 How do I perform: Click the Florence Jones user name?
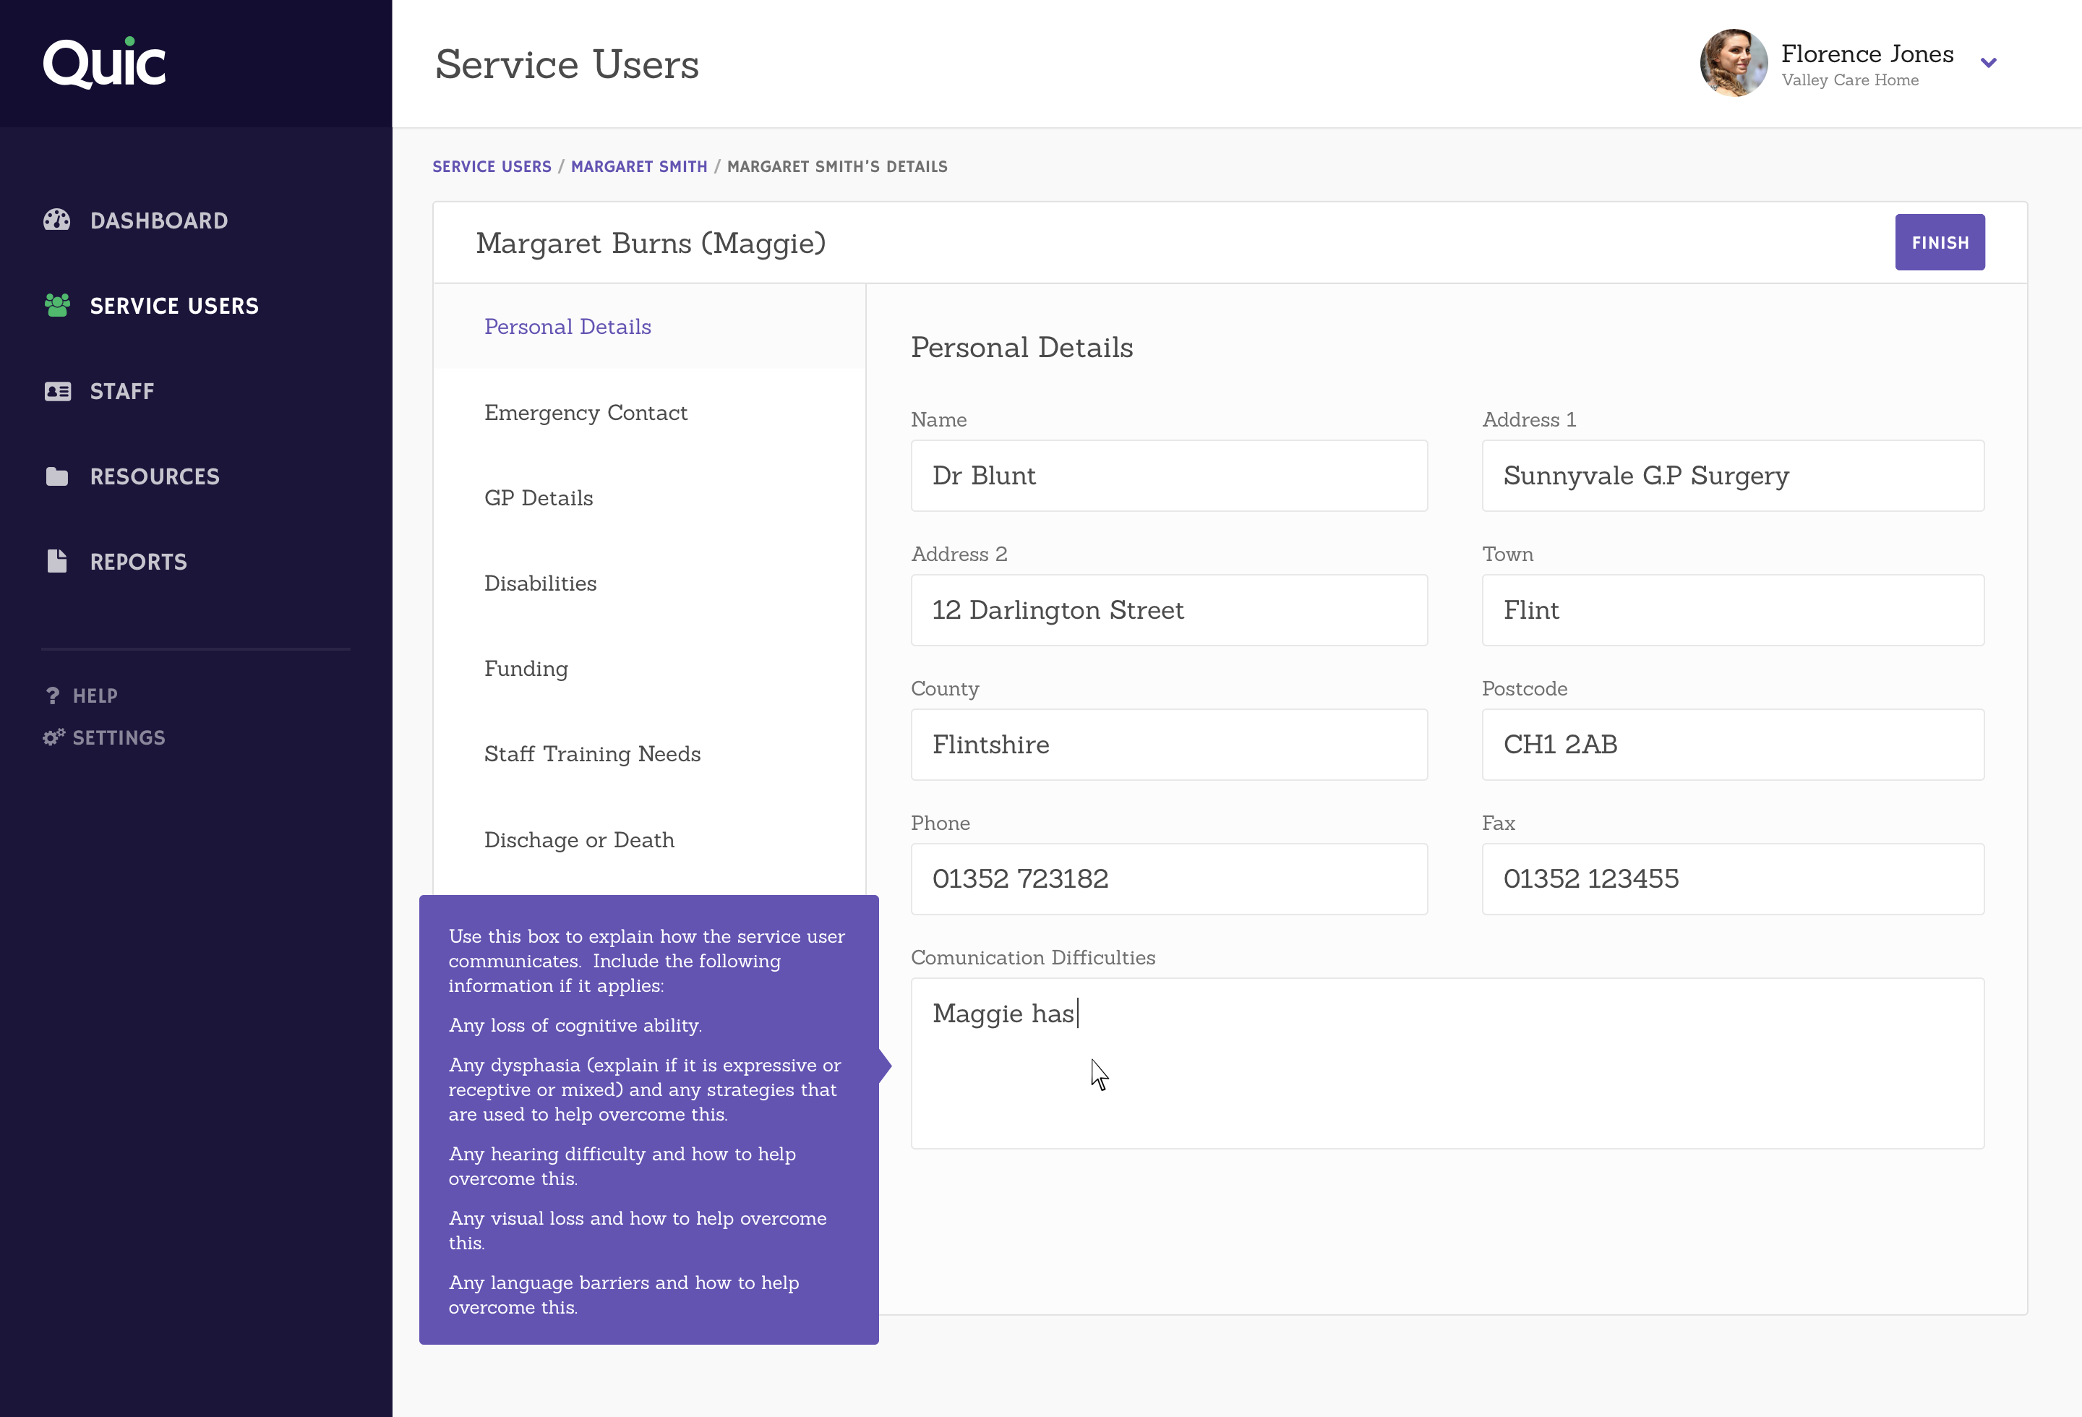1867,53
